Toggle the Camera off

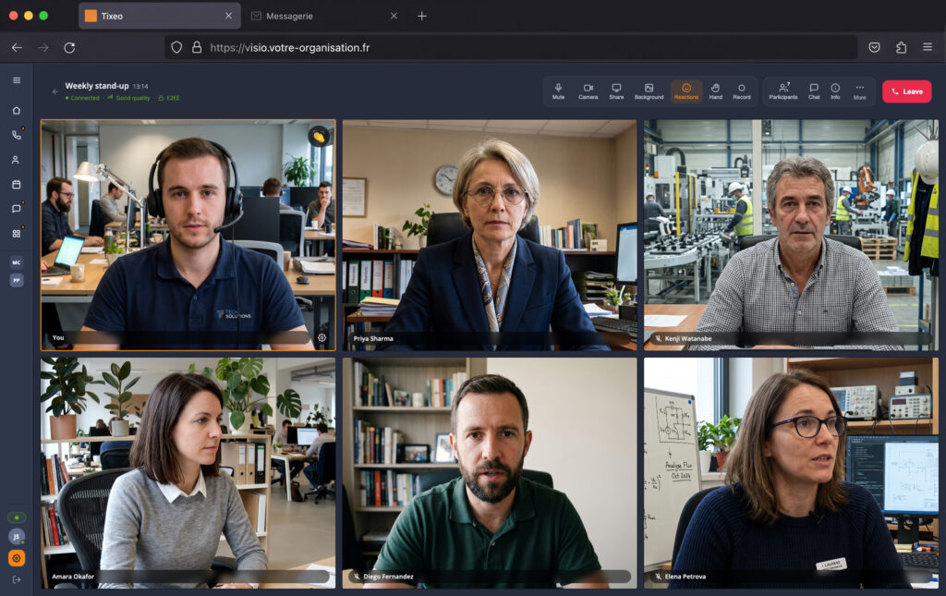point(588,91)
